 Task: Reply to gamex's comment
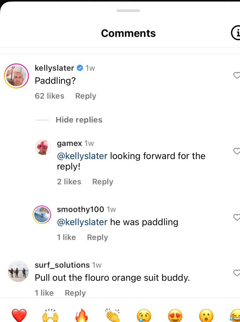(103, 182)
